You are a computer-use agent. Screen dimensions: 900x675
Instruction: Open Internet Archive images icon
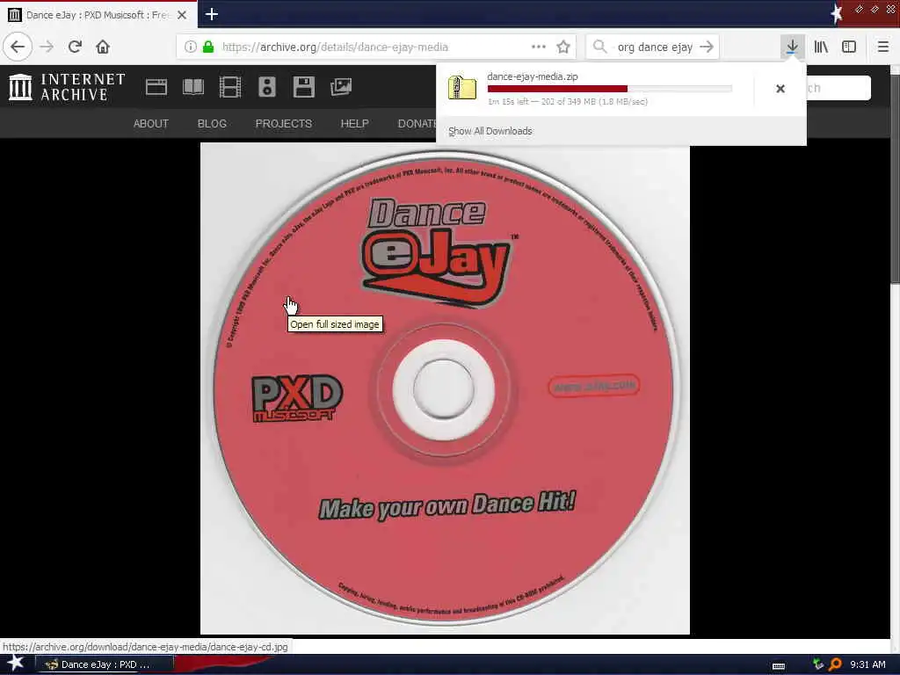[x=341, y=87]
